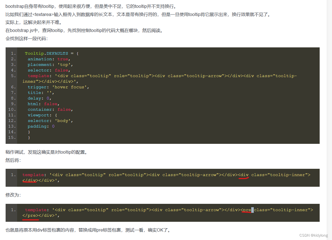Screen dimensions: 332x240
Task: Click the sentence '实际上，这解决起来并不难。'
Action: 34,22
